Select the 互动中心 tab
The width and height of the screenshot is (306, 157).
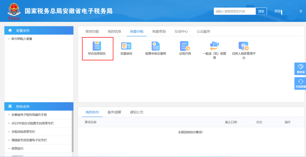(x=181, y=31)
